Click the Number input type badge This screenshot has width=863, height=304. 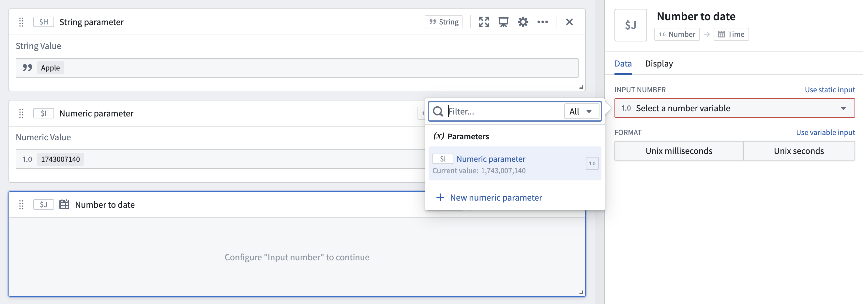coord(677,35)
